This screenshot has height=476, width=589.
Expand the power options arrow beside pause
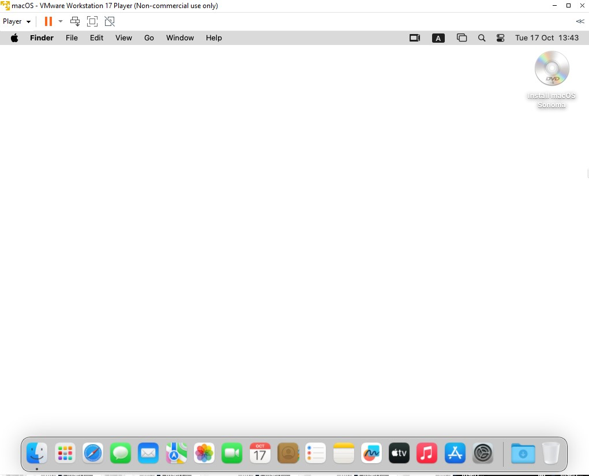tap(61, 21)
